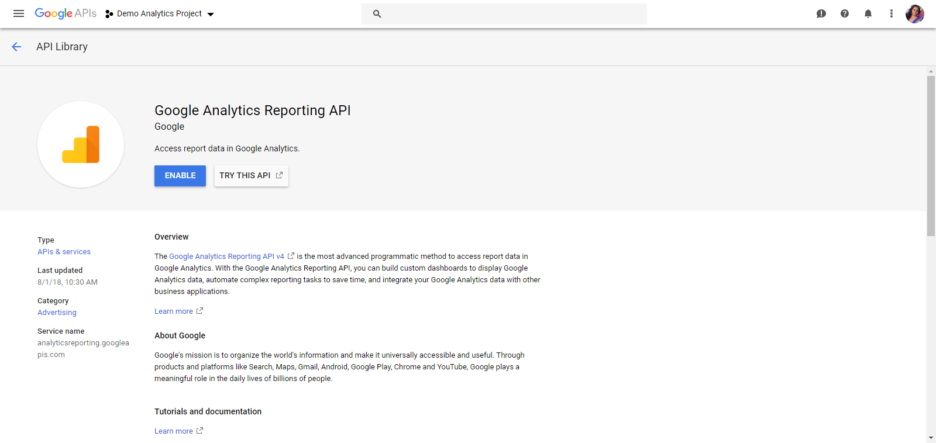This screenshot has height=443, width=936.
Task: Open the three-dot more options menu
Action: 892,13
